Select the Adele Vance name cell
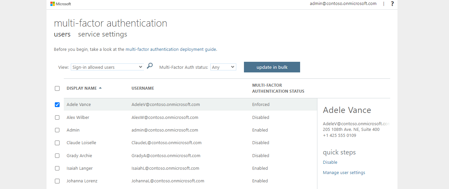449x189 pixels. [x=79, y=105]
